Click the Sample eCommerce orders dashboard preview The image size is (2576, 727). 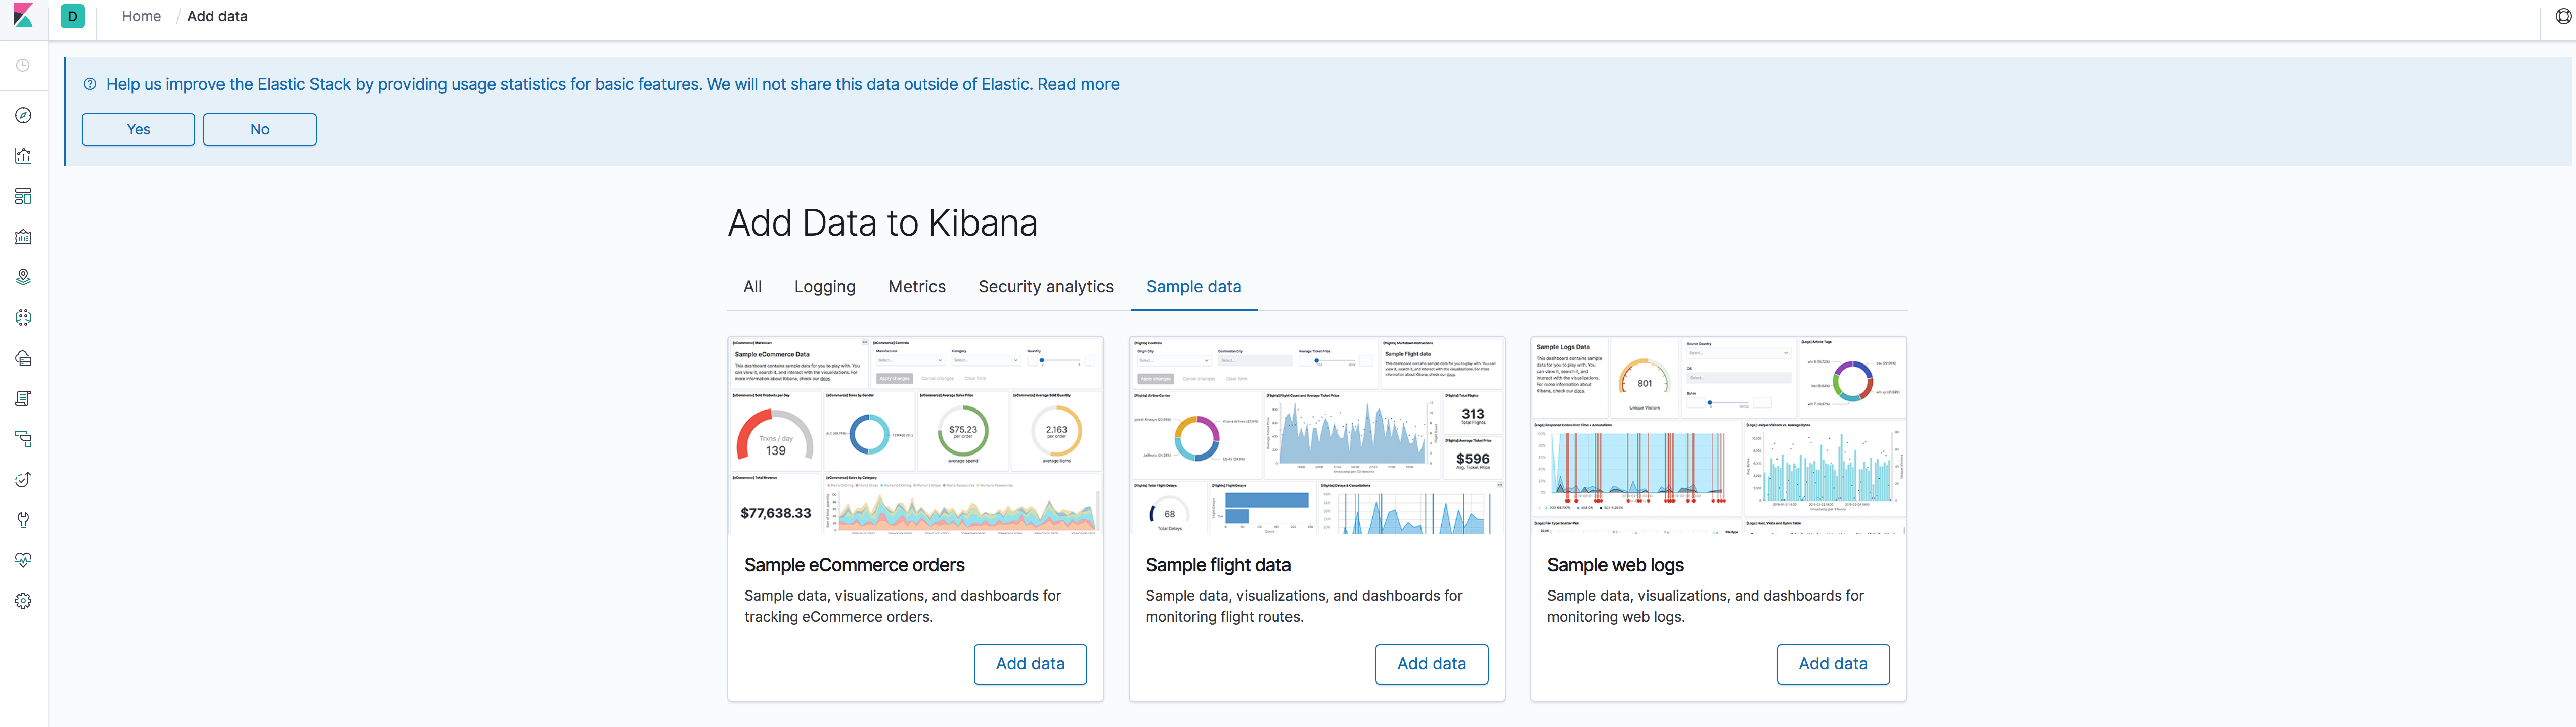916,436
